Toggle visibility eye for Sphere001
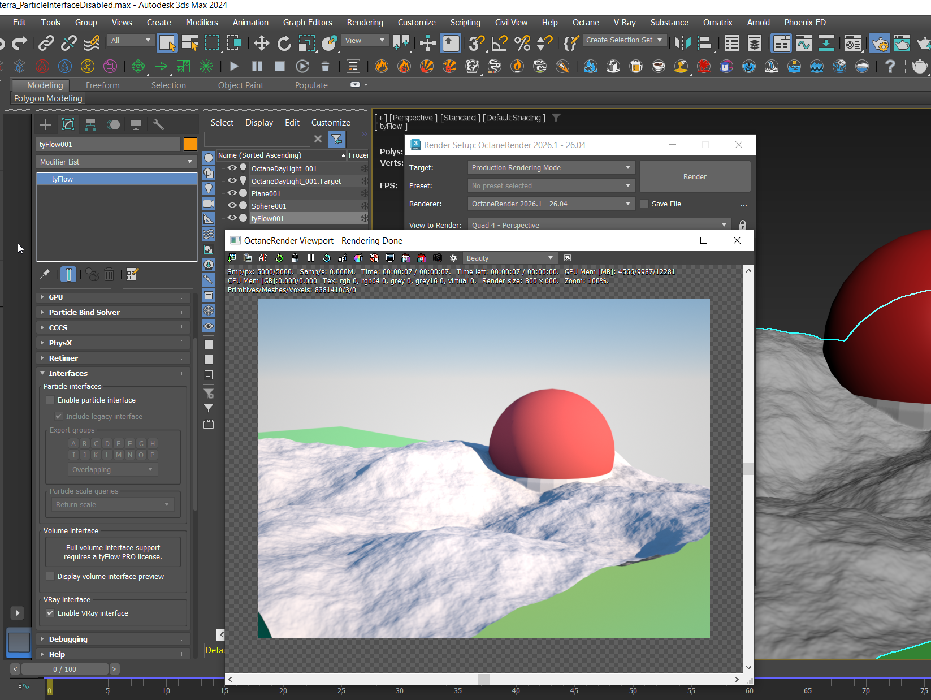Image resolution: width=931 pixels, height=700 pixels. (232, 205)
